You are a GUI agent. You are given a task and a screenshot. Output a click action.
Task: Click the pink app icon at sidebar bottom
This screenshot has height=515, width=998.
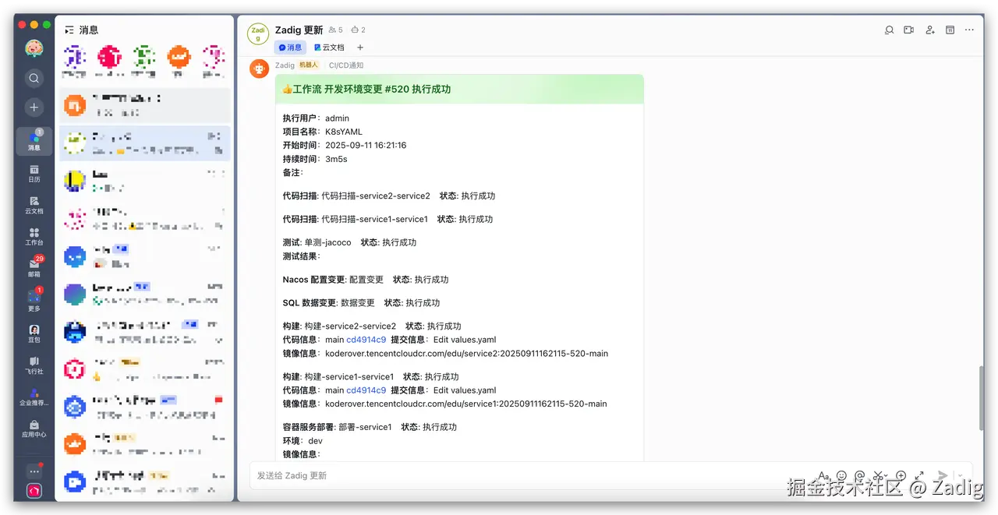point(34,491)
